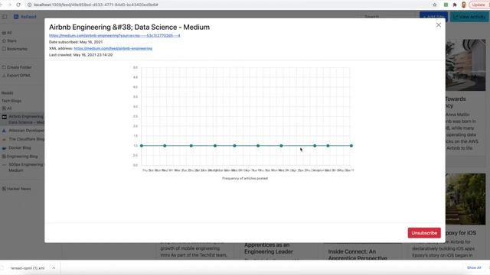Select Engineering Blog feed in sidebar
This screenshot has height=275, width=490.
[x=20, y=157]
